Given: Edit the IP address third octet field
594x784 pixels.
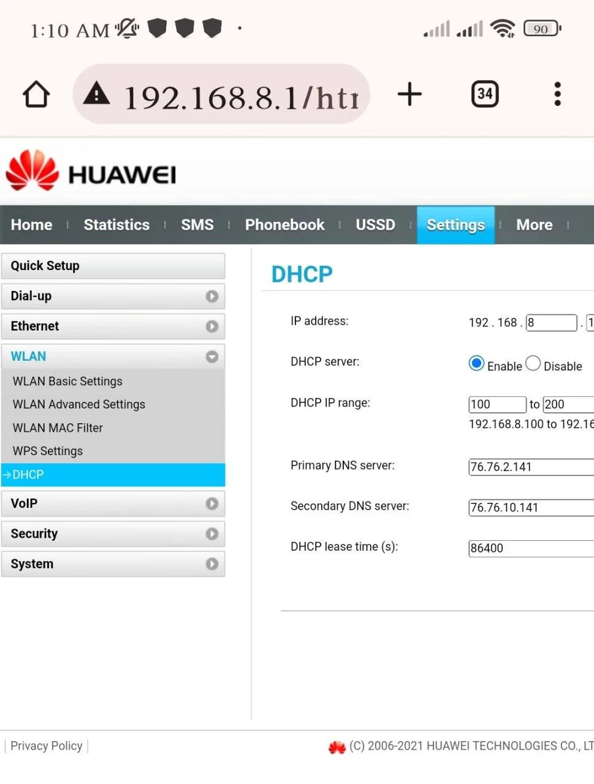Looking at the screenshot, I should point(552,323).
